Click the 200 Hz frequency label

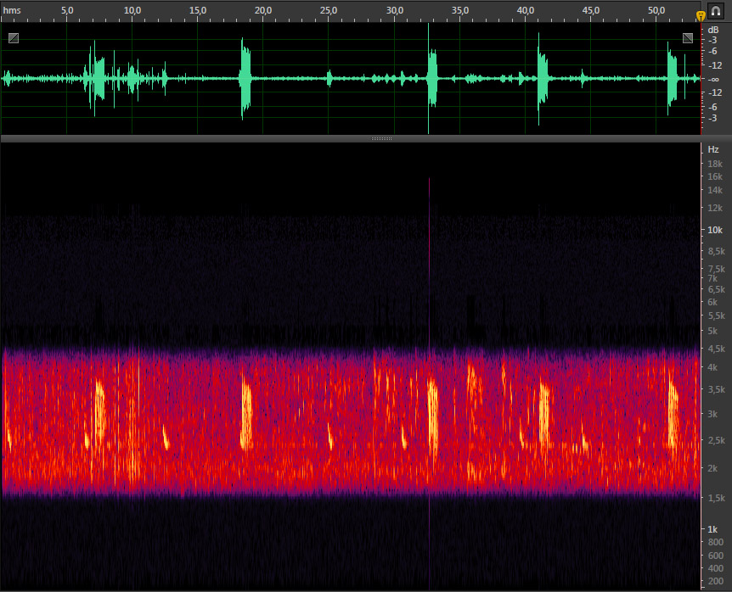pyautogui.click(x=715, y=581)
